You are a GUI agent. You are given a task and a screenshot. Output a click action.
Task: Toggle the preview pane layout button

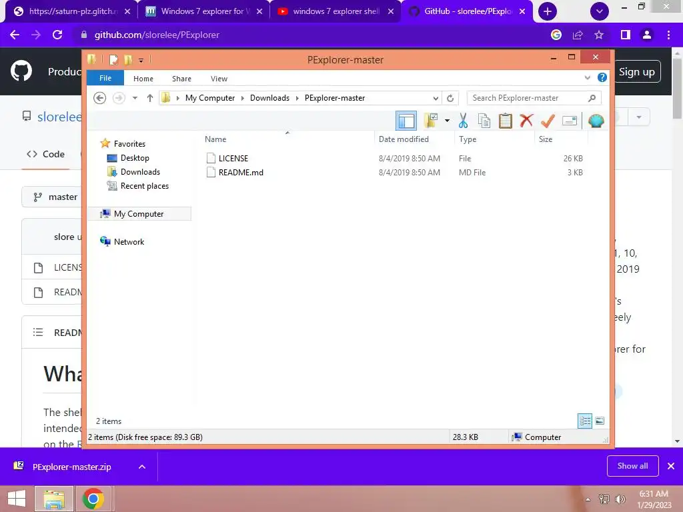(406, 121)
